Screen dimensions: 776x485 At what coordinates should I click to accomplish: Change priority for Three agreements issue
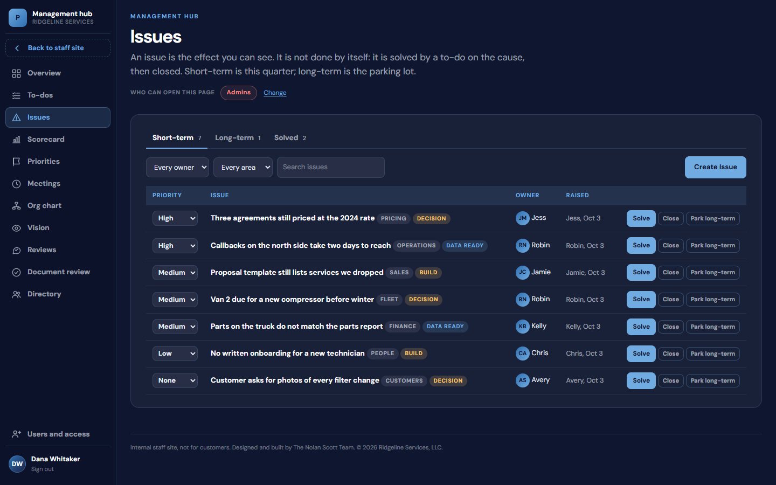[x=175, y=218]
